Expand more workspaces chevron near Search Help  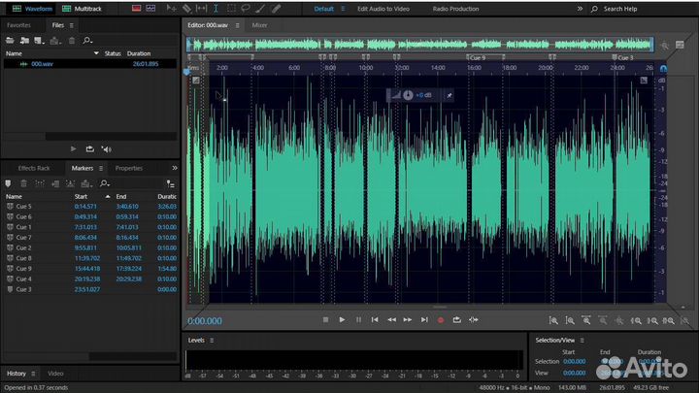[x=580, y=9]
